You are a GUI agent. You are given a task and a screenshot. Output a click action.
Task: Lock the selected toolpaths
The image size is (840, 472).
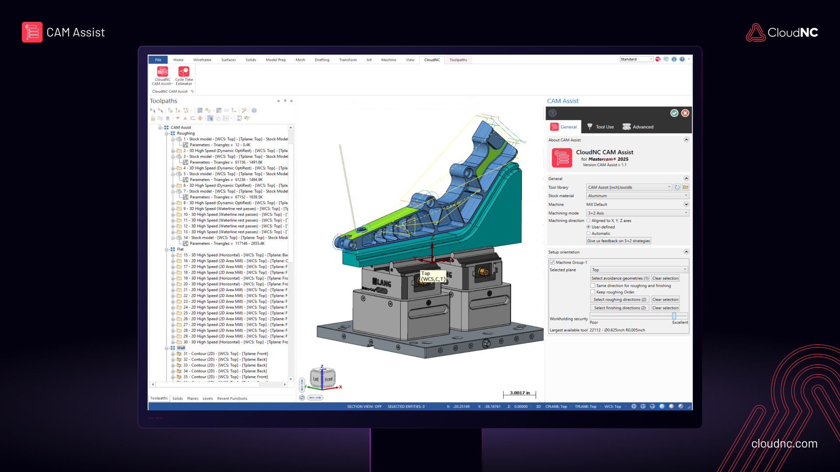click(153, 118)
